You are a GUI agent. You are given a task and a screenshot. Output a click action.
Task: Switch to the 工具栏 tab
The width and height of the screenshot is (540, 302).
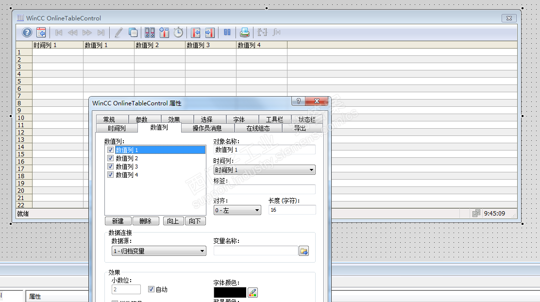(x=274, y=119)
